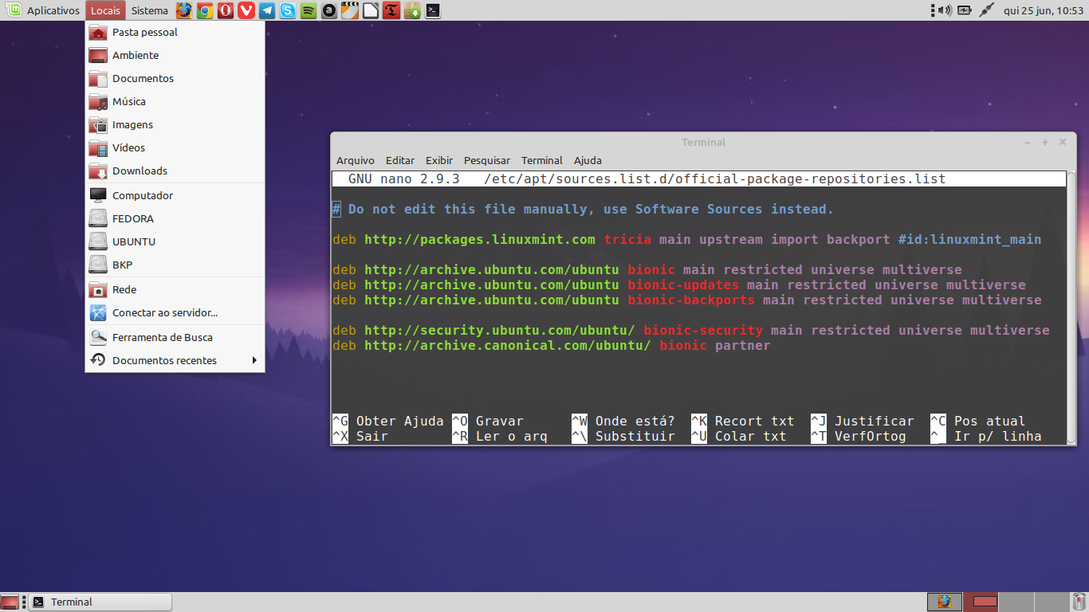Open the Opera browser launcher
Image resolution: width=1089 pixels, height=612 pixels.
coord(226,10)
